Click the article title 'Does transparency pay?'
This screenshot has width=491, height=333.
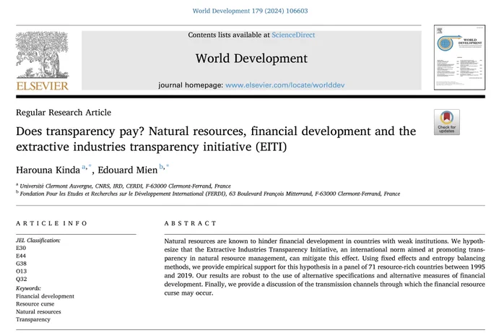click(x=216, y=139)
